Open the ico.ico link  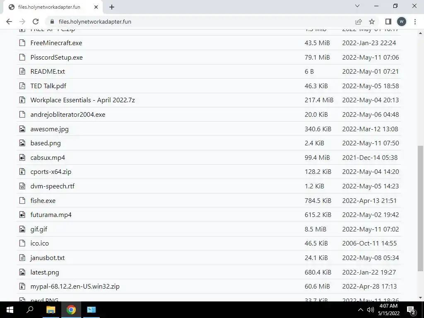coord(39,243)
